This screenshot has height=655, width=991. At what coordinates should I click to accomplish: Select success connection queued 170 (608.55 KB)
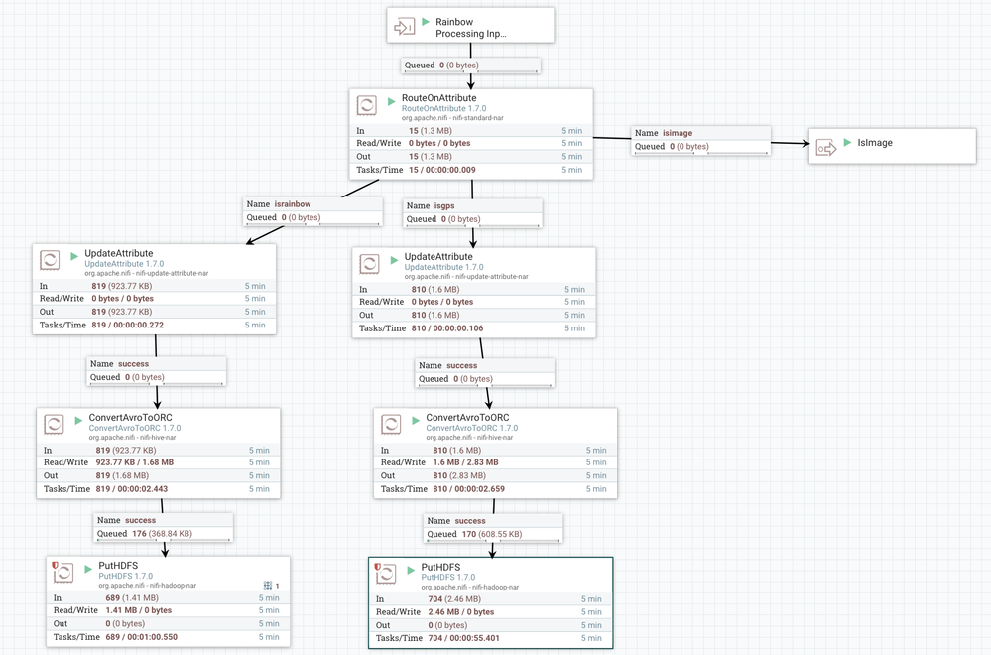(x=493, y=528)
